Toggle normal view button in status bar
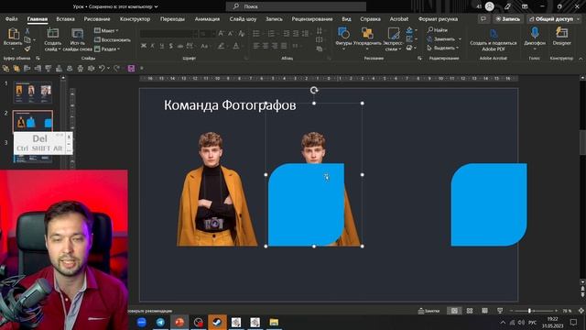This screenshot has height=330, width=586. click(x=454, y=311)
